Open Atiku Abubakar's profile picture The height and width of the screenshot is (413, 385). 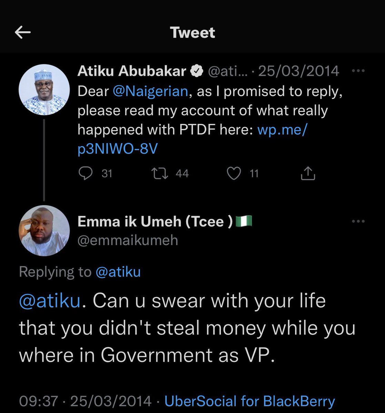[x=44, y=89]
